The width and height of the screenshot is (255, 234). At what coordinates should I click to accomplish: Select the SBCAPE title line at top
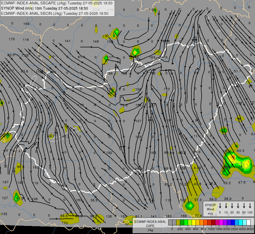pyautogui.click(x=57, y=3)
